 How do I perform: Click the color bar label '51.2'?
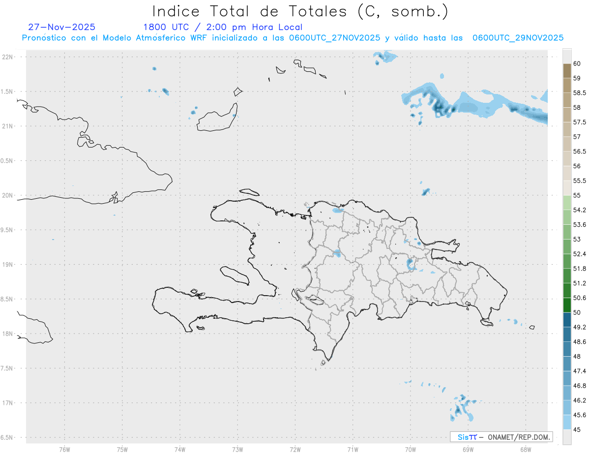coord(580,283)
